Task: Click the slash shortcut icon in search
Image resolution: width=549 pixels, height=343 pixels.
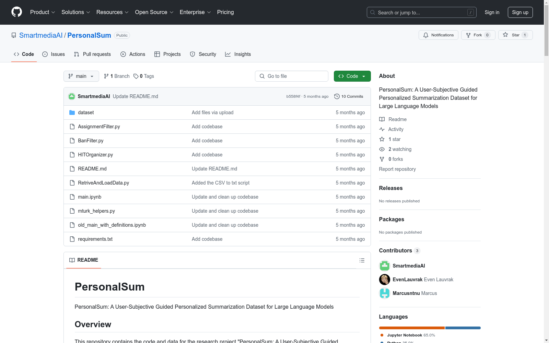Action: pyautogui.click(x=470, y=12)
